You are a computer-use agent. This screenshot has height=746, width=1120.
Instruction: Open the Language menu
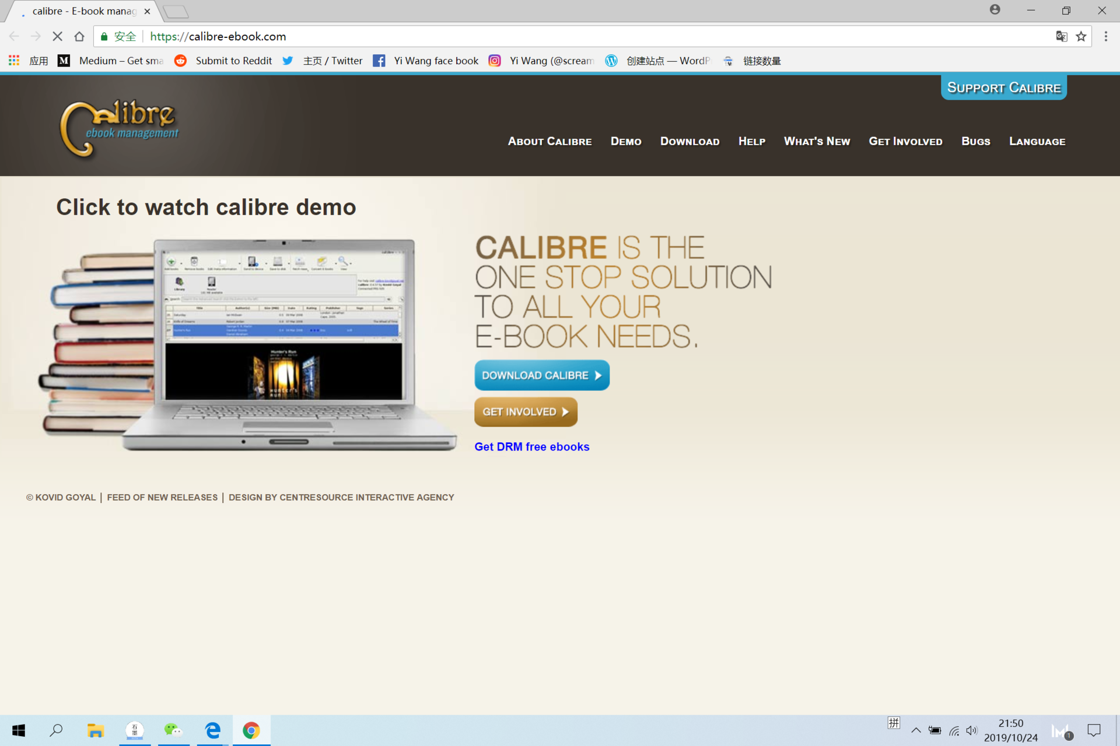pyautogui.click(x=1037, y=141)
